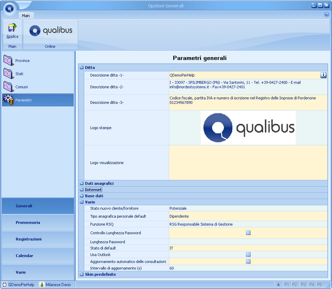Viewport: 332px width, 289px height.
Task: Click the Logo stampe row label
Action: click(101, 128)
